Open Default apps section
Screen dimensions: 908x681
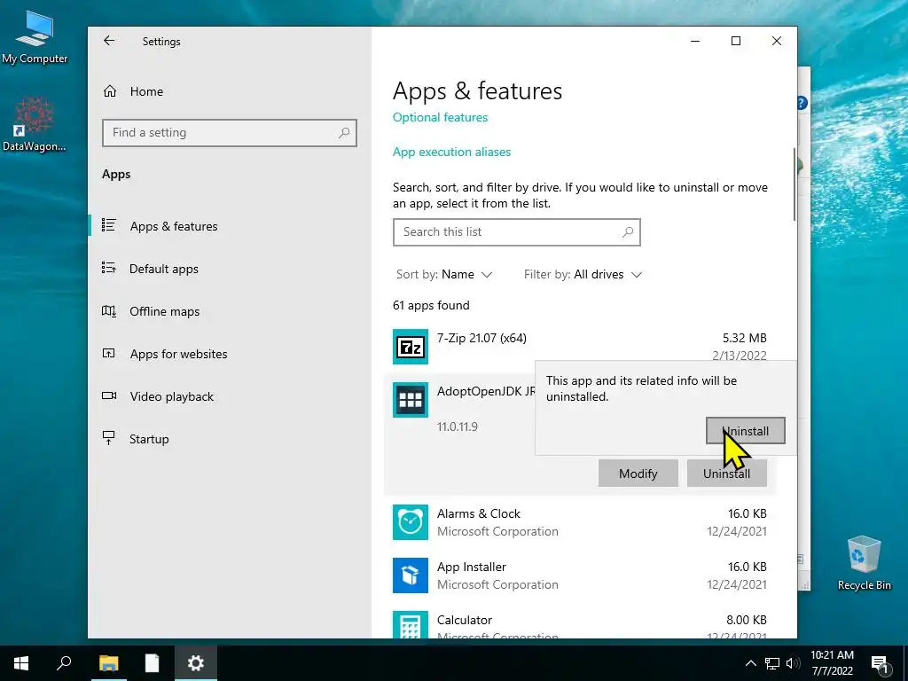164,269
